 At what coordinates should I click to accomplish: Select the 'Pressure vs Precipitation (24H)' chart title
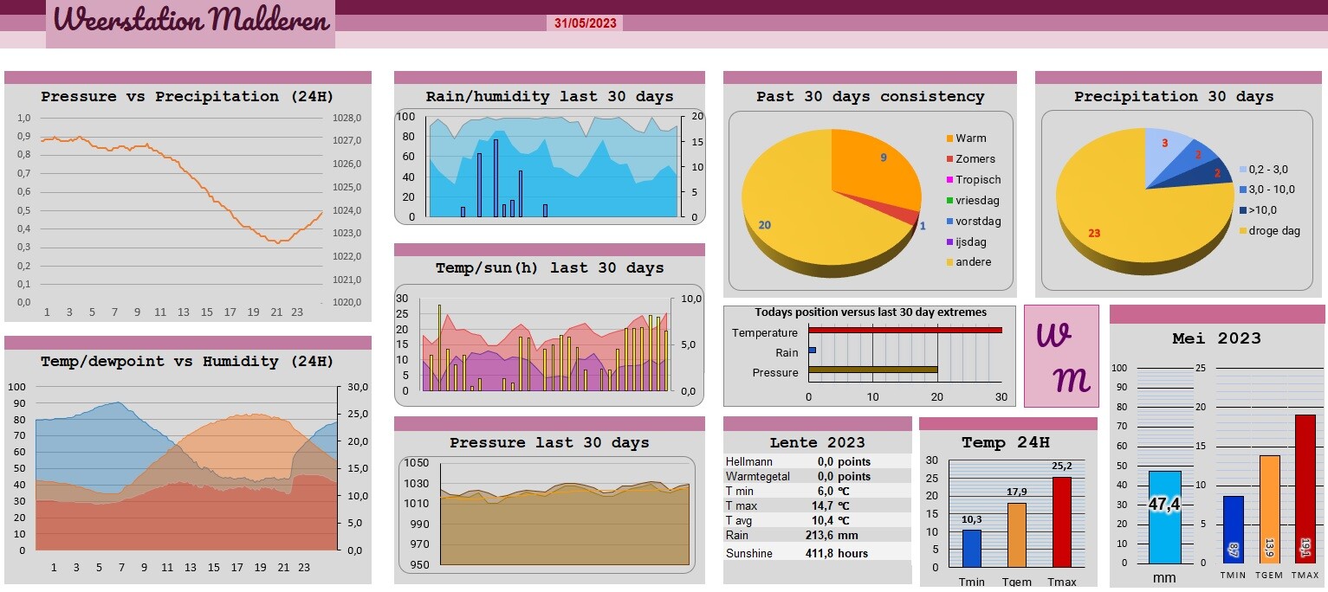187,97
